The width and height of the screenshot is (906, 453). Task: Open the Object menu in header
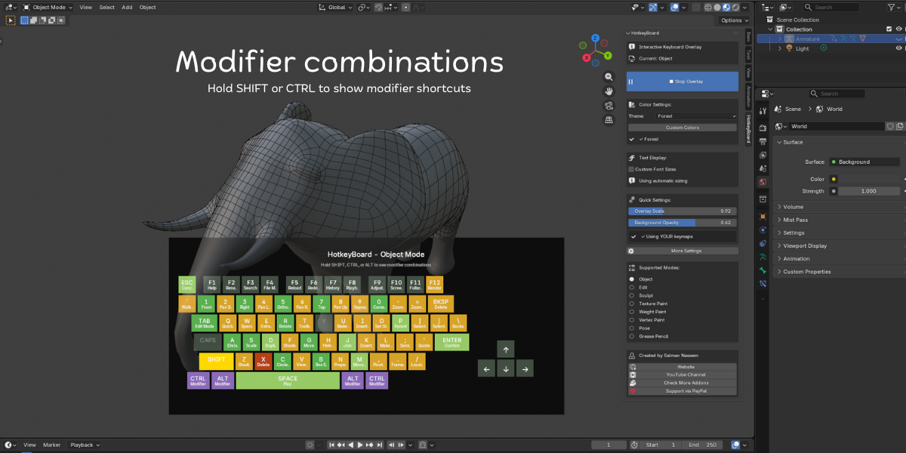(x=148, y=7)
